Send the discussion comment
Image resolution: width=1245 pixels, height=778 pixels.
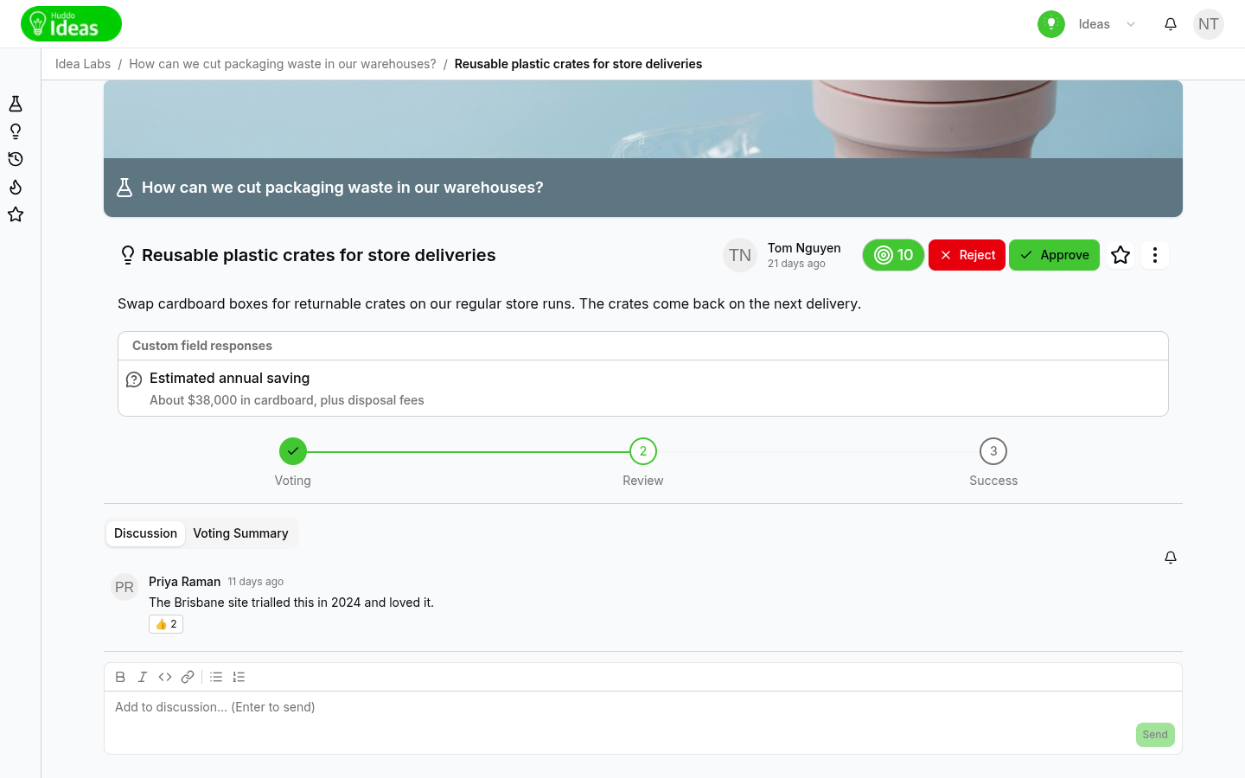point(1155,735)
